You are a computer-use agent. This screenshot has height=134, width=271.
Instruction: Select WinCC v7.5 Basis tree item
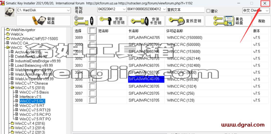point(34,92)
